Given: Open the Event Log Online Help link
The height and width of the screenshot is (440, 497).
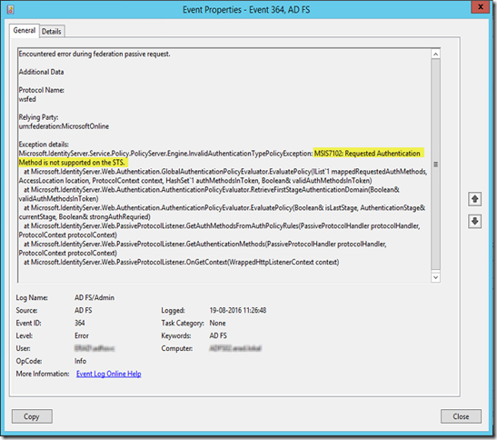Looking at the screenshot, I should 109,374.
